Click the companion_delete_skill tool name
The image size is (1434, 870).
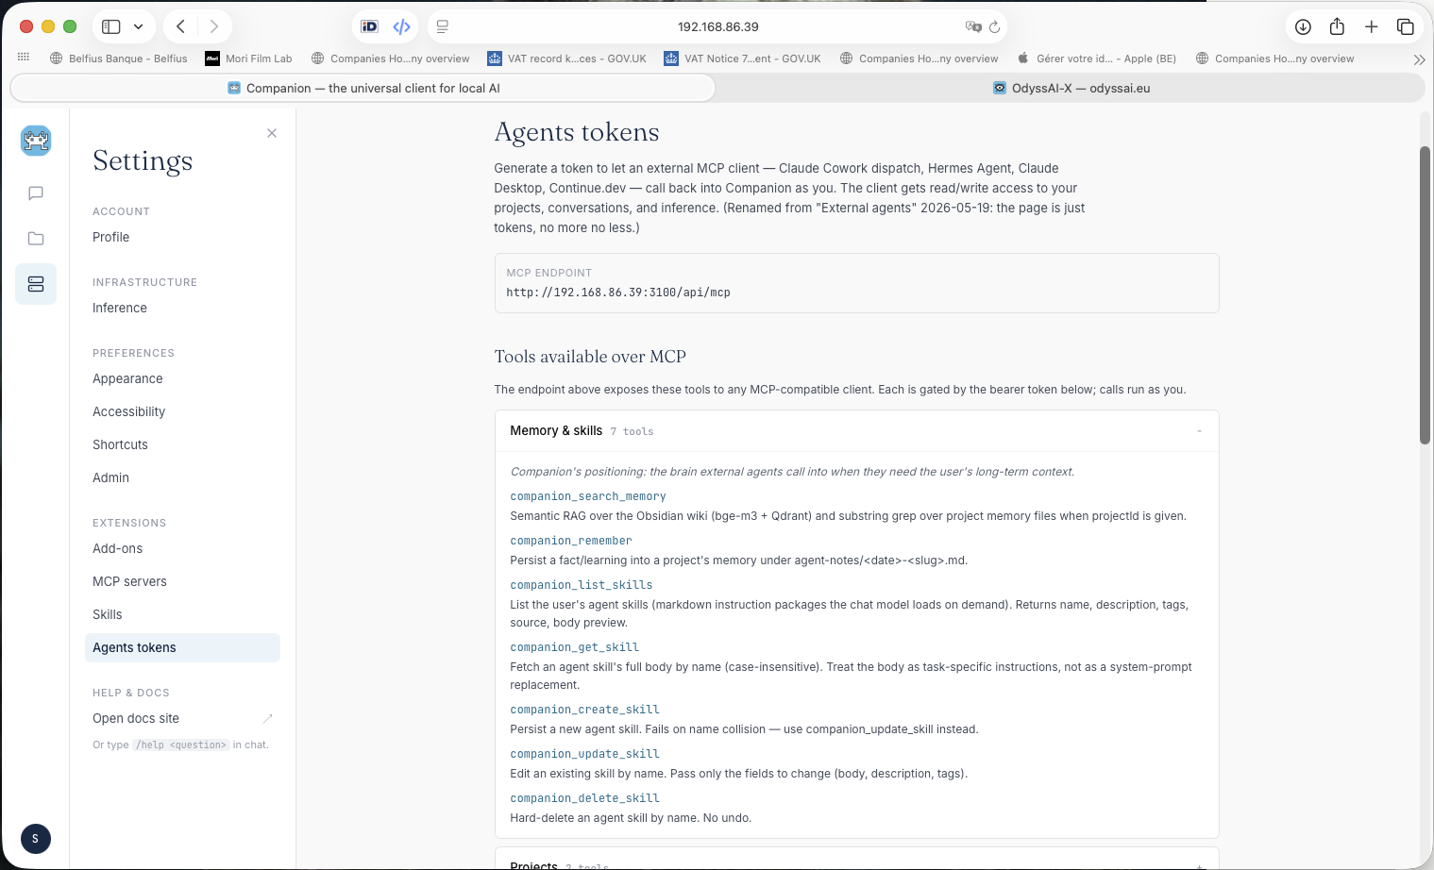pos(585,798)
